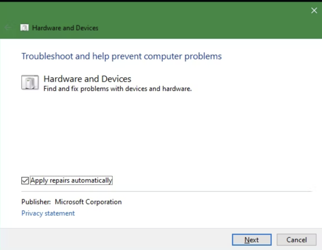Click the "Publisher:" label

coord(36,202)
